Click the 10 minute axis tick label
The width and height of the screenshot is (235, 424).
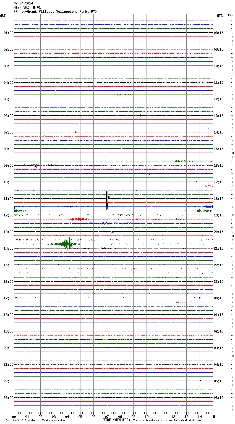[x=147, y=417]
